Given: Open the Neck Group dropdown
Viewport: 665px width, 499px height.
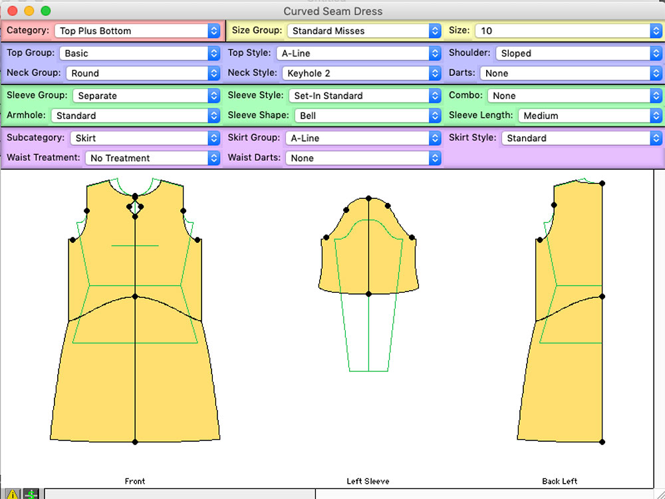Looking at the screenshot, I should pos(143,73).
